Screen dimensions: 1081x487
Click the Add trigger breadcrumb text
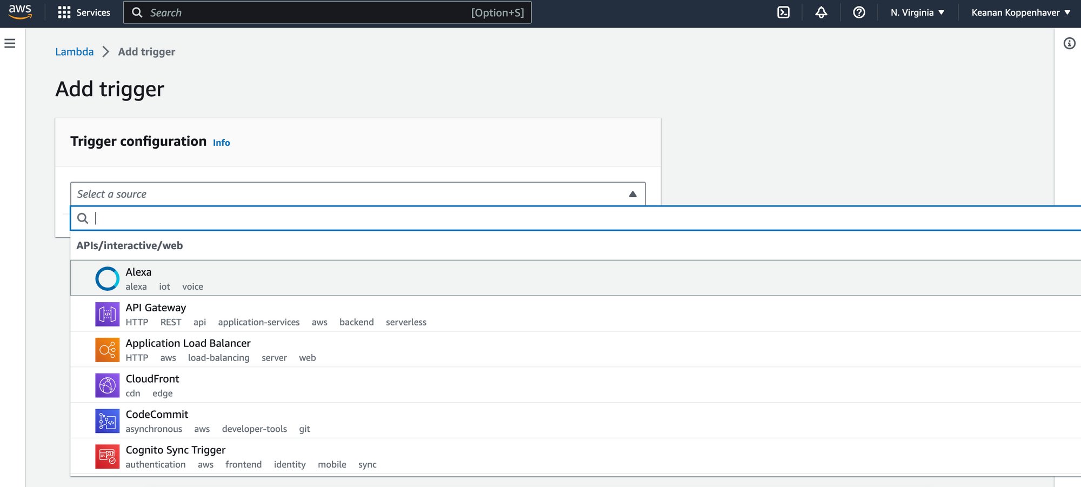pyautogui.click(x=146, y=52)
